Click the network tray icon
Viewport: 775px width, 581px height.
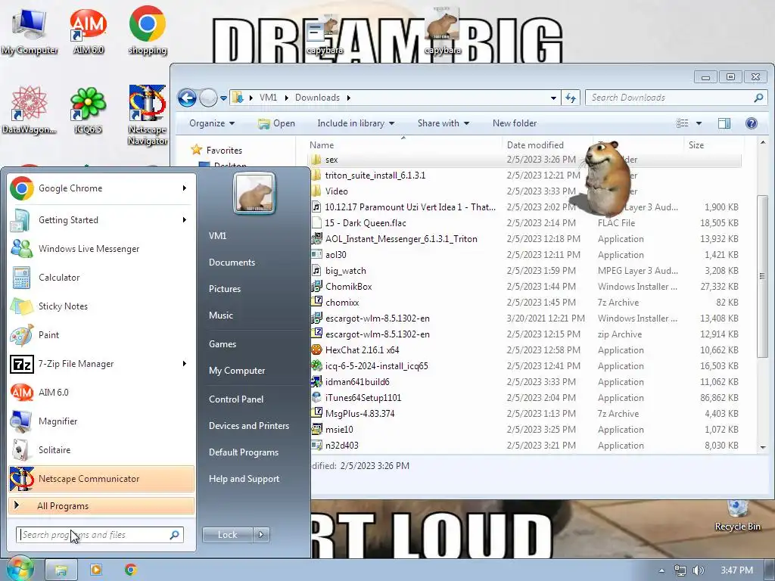tap(680, 570)
